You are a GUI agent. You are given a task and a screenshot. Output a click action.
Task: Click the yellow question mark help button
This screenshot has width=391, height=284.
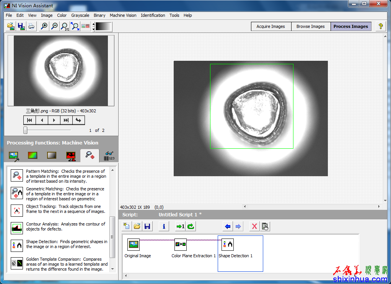pos(381,26)
